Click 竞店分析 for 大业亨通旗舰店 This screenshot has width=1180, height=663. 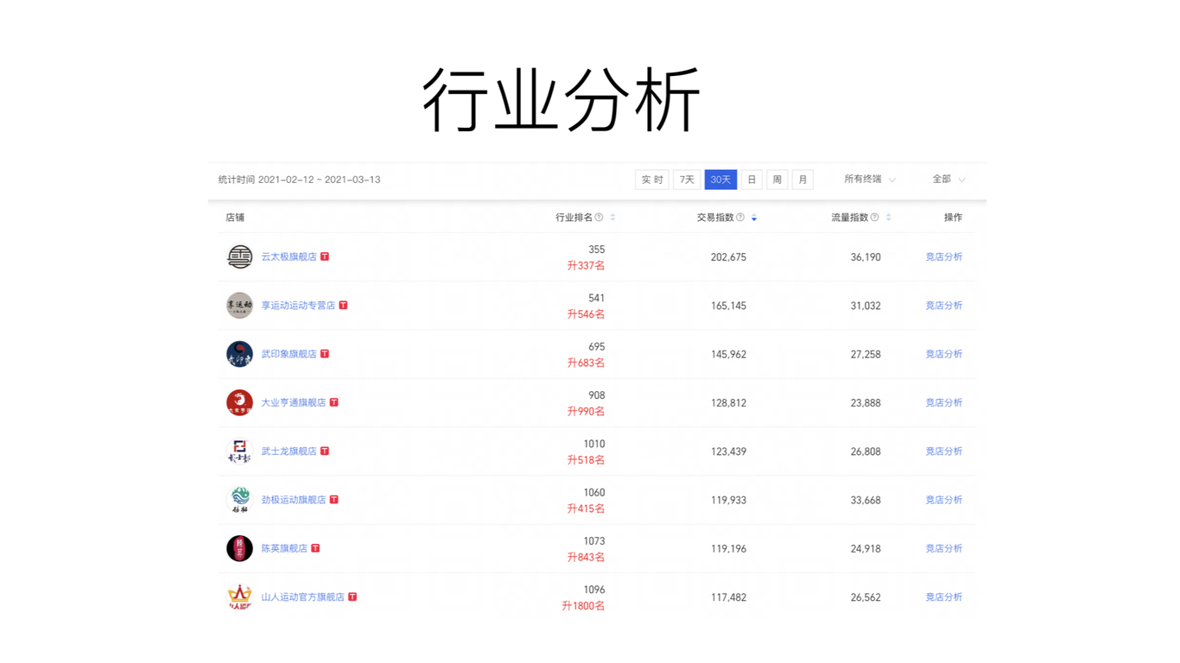pos(943,403)
